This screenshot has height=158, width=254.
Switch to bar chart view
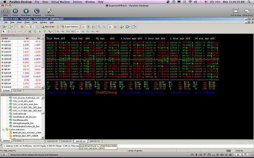click(83, 27)
